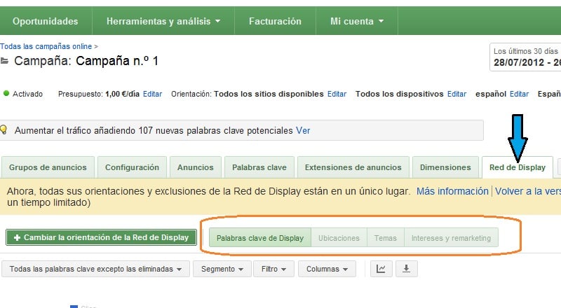Screen dimensions: 561x308
Task: Open the Los últimos 30 días date range
Action: click(x=525, y=57)
